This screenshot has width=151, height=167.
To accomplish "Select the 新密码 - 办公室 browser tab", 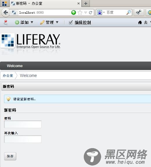I will tap(46, 3).
